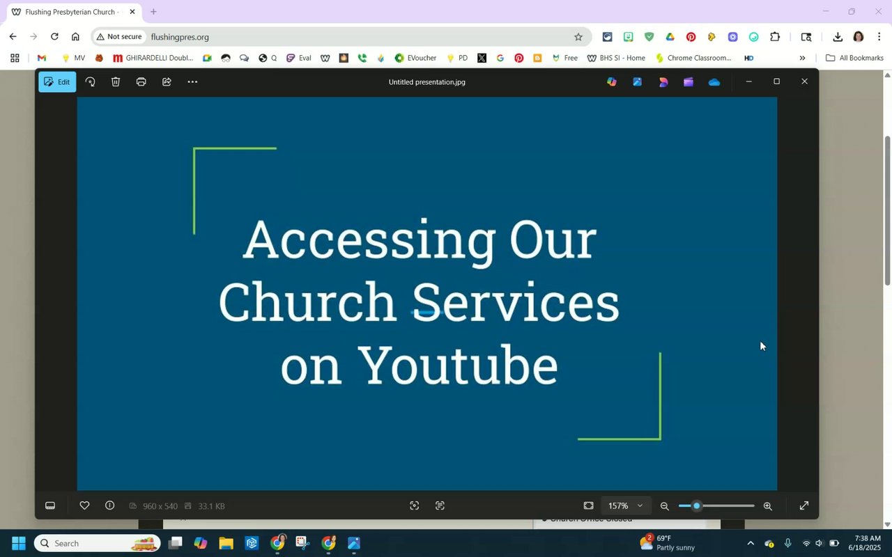Click the Not secure site info chip
This screenshot has width=892, height=557.
pos(119,37)
